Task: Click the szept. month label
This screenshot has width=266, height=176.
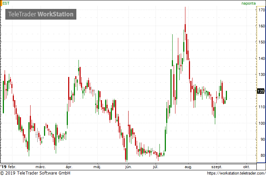Action: [x=217, y=167]
